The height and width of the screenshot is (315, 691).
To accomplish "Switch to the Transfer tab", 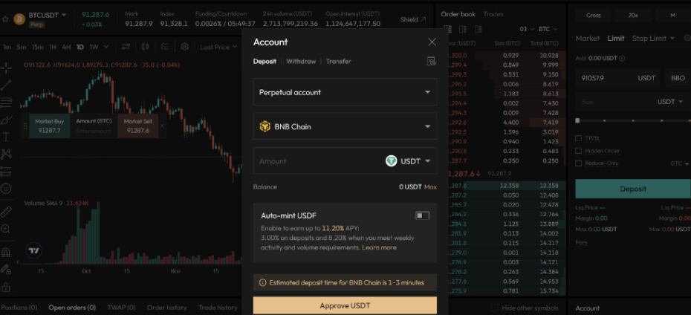I will [x=338, y=62].
